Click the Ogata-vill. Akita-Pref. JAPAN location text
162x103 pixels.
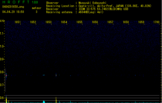[x=115, y=6]
